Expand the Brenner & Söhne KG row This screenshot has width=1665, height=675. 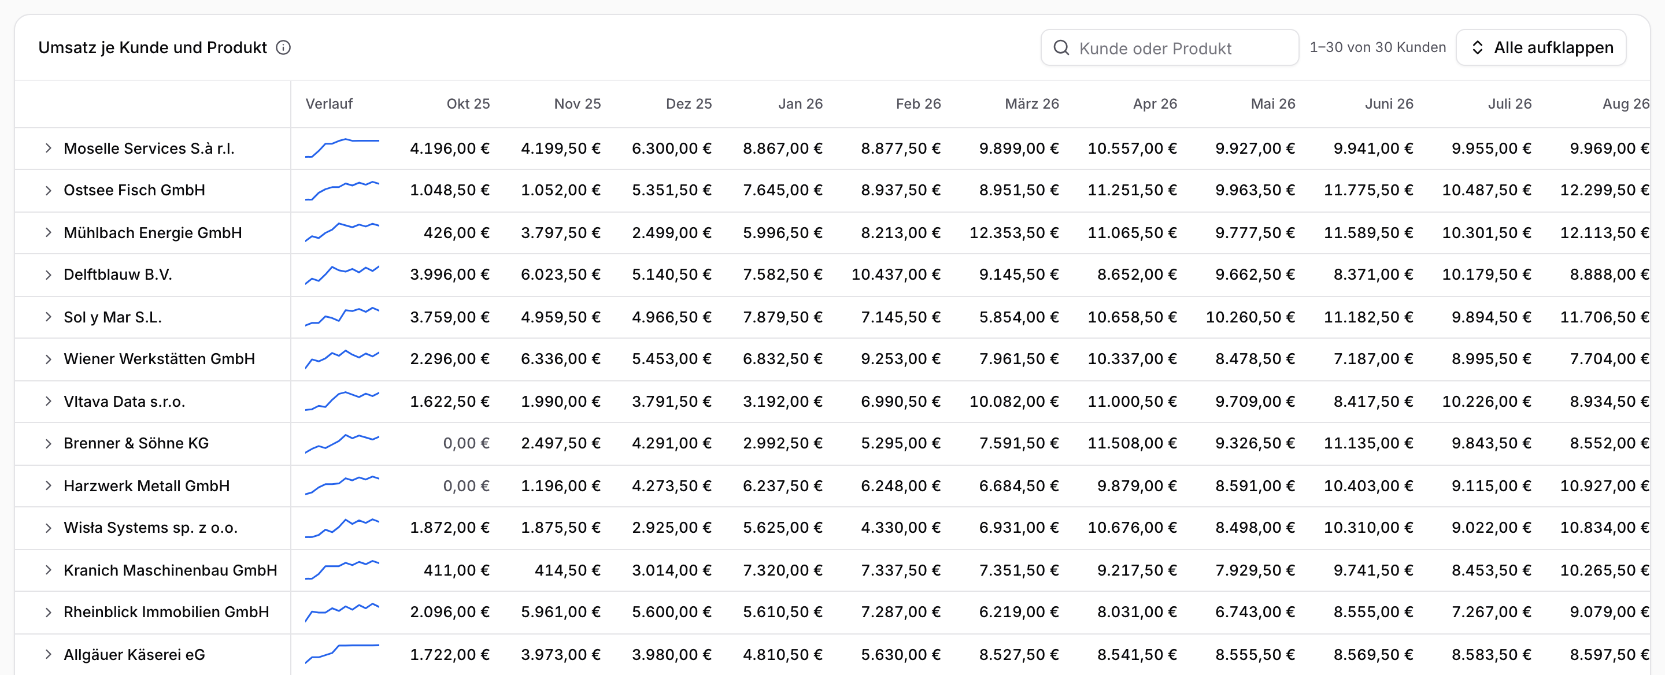tap(49, 443)
